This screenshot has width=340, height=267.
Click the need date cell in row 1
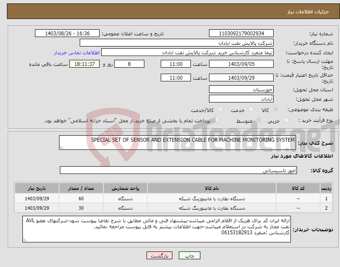point(37,199)
